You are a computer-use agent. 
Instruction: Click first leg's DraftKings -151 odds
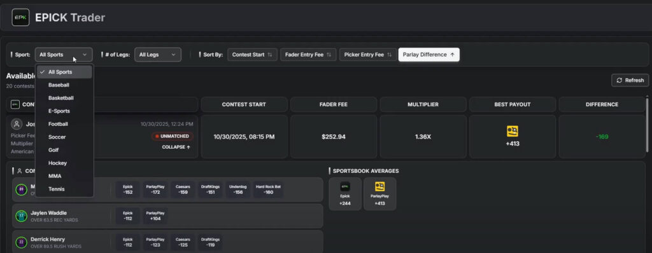pyautogui.click(x=210, y=189)
